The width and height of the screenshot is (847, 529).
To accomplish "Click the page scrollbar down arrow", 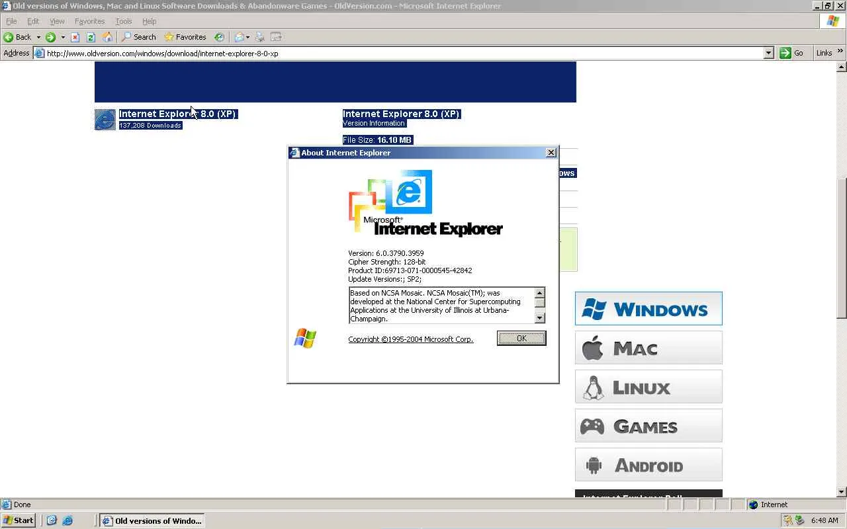I will (842, 492).
